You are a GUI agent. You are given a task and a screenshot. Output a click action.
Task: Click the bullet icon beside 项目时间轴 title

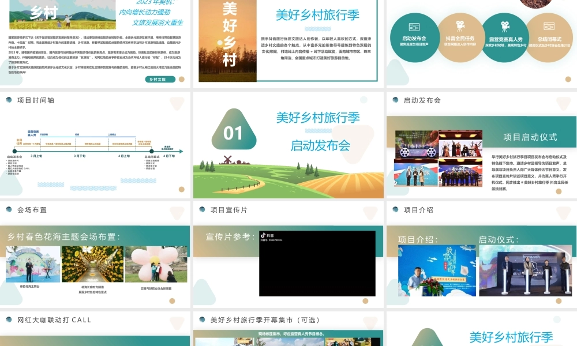point(8,99)
